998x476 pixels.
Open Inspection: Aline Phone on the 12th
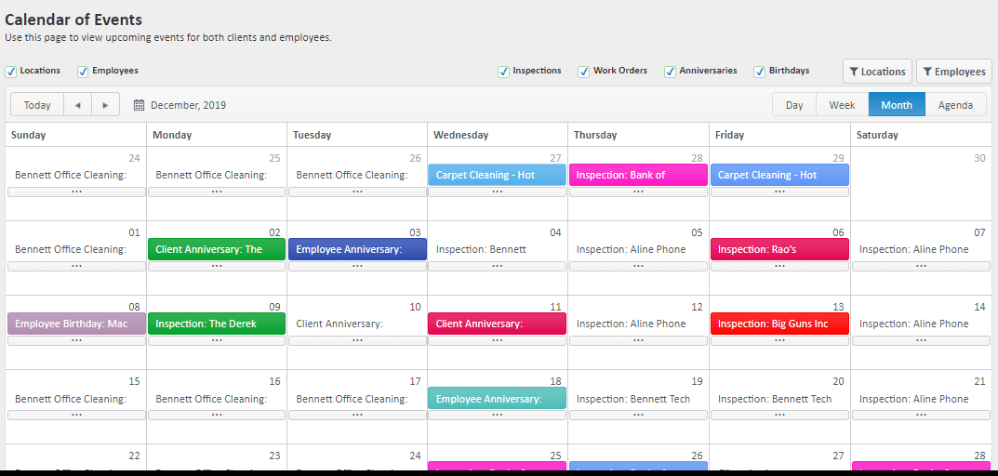point(638,324)
